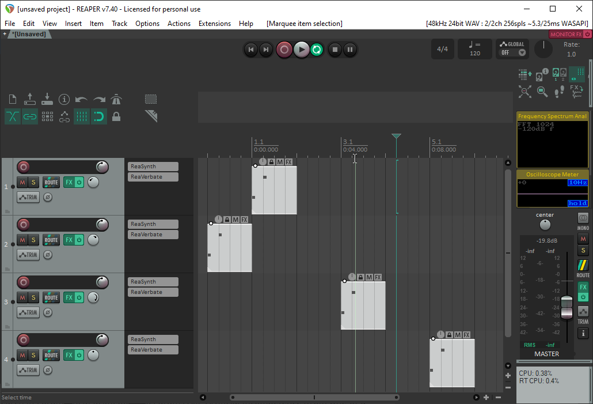
Task: Go to project start in the transport
Action: click(251, 50)
